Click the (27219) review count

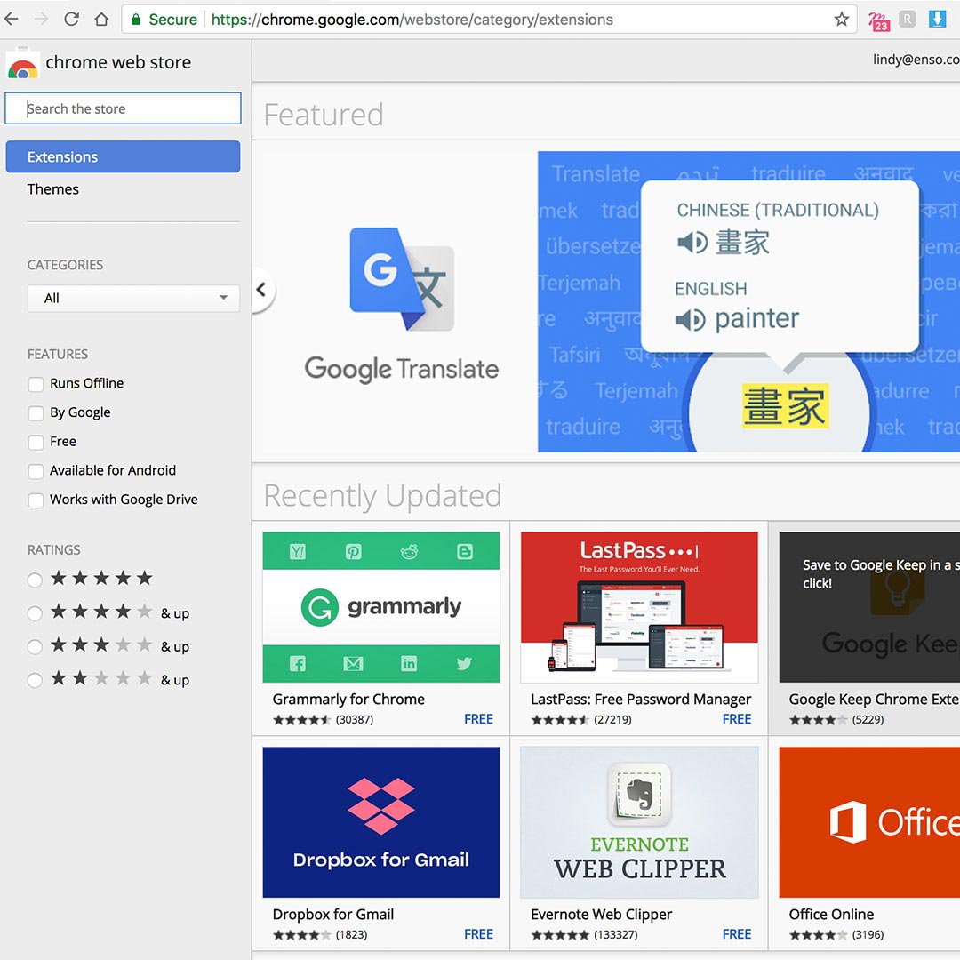click(612, 719)
